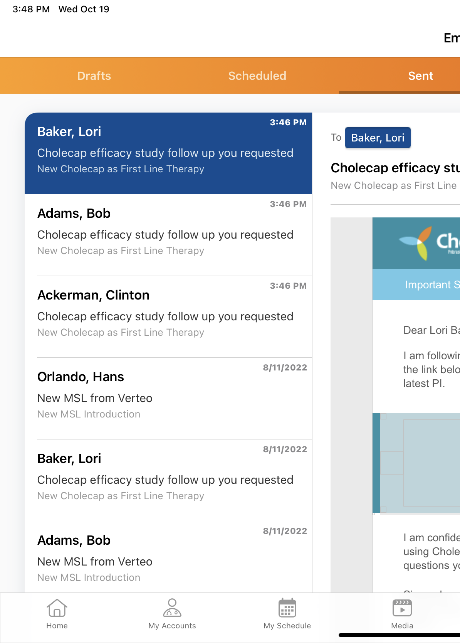
Task: Click the Baker, Lori recipient chip
Action: tap(378, 138)
